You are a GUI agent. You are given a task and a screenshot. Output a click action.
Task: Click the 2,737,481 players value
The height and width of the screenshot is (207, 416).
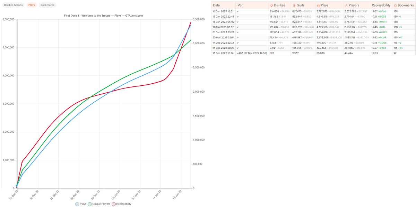350,21
